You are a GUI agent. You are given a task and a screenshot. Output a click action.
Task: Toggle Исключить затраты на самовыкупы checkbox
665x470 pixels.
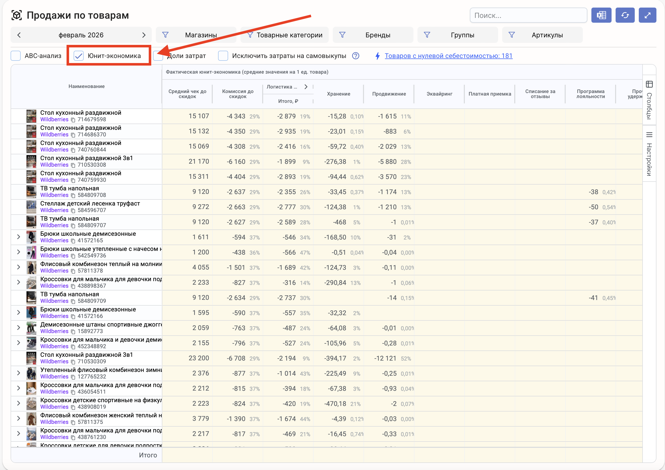[223, 56]
